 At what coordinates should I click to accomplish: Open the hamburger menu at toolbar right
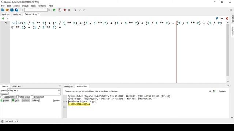(231, 10)
